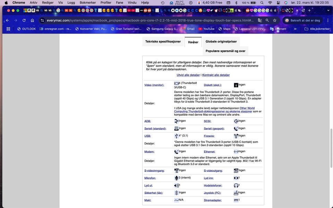Expand the Mikrofon category
The width and height of the screenshot is (333, 208).
coord(150,178)
